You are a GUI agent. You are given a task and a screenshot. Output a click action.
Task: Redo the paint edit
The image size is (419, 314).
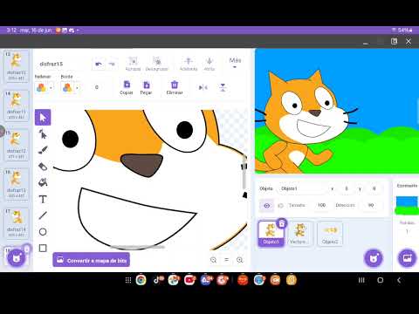point(112,64)
